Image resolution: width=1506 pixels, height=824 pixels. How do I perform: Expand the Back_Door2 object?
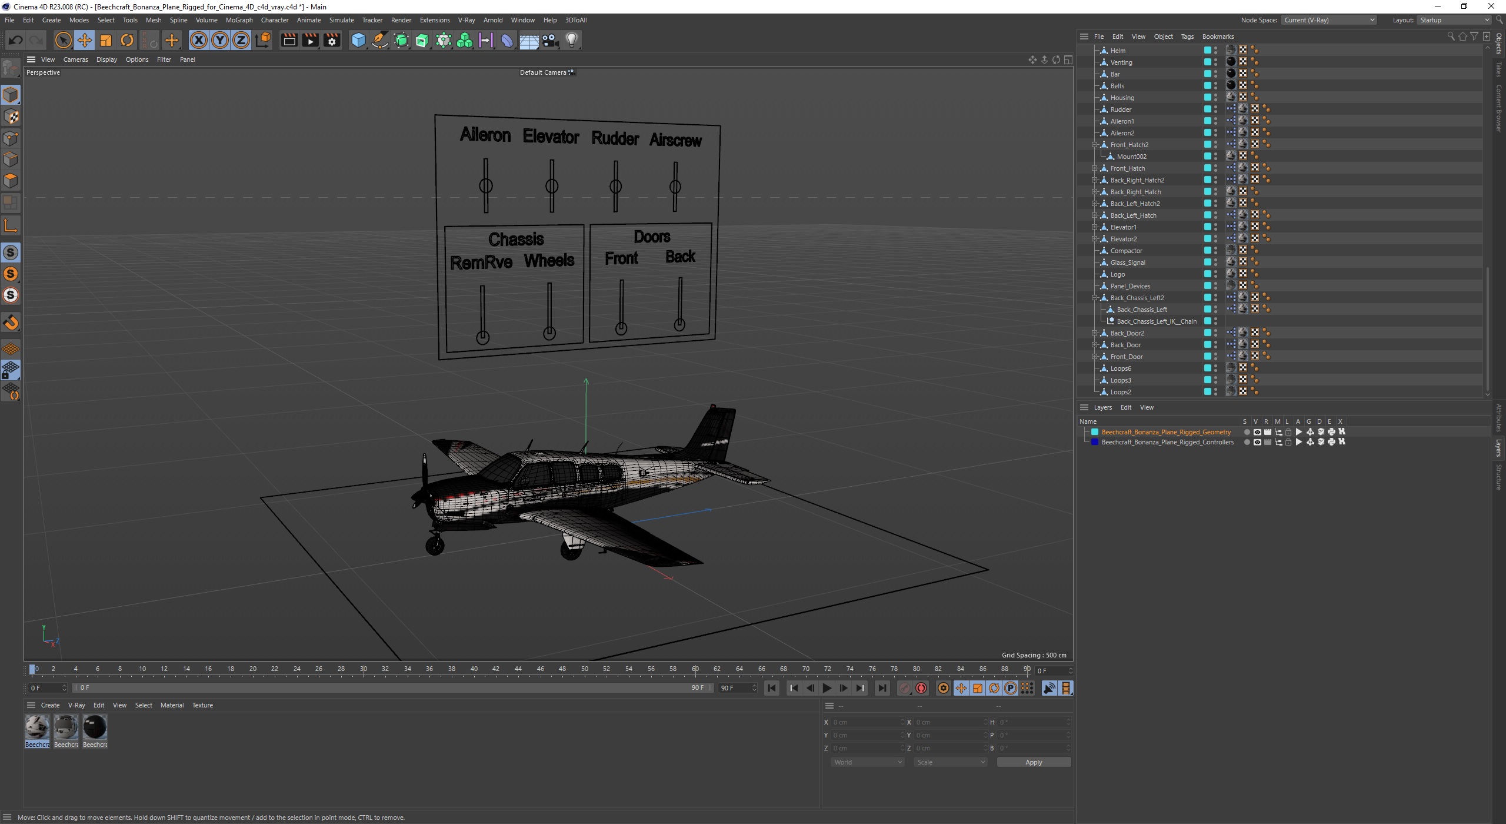1095,333
